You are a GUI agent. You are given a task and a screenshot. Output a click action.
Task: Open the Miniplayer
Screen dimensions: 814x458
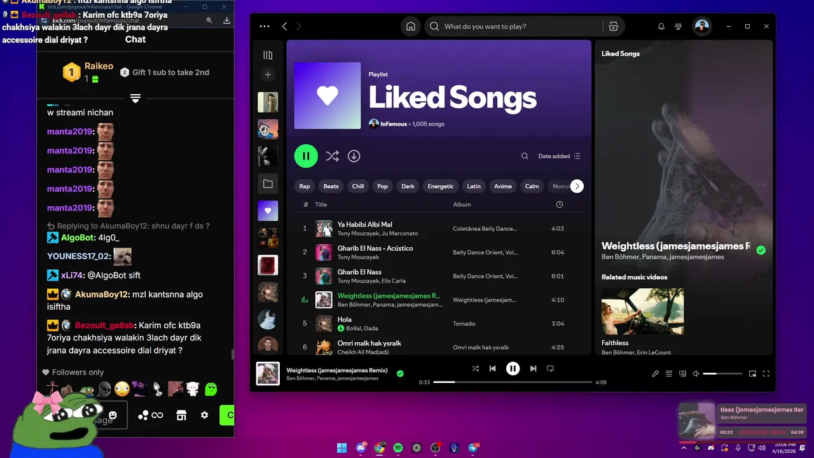(752, 374)
